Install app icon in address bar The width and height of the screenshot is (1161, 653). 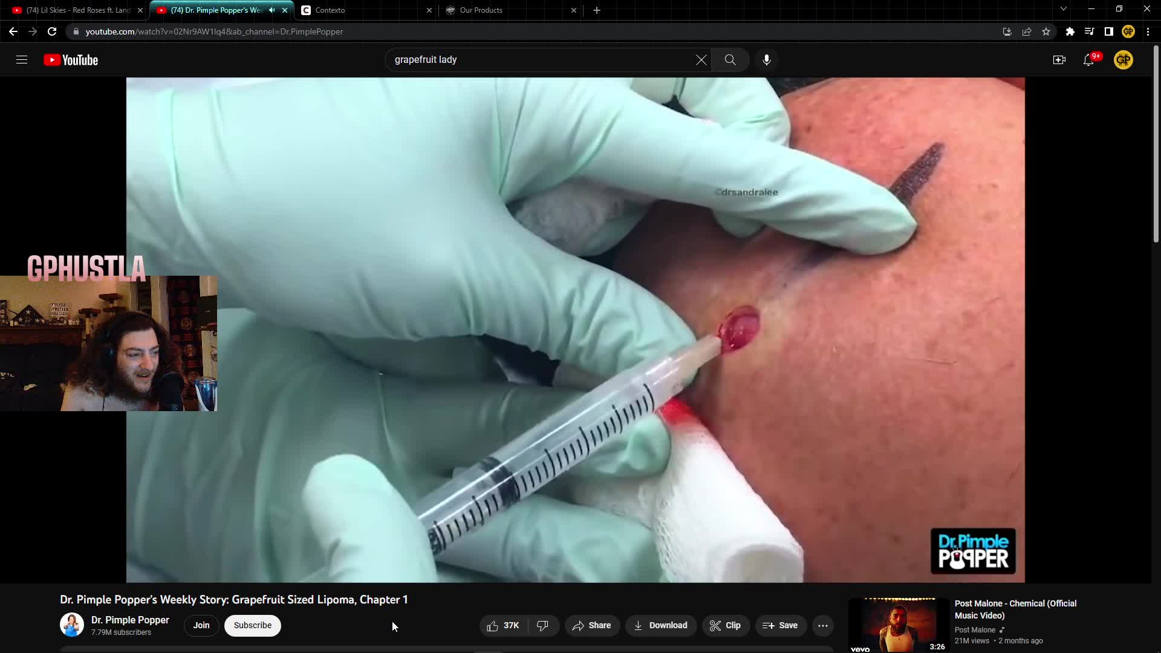1007,31
